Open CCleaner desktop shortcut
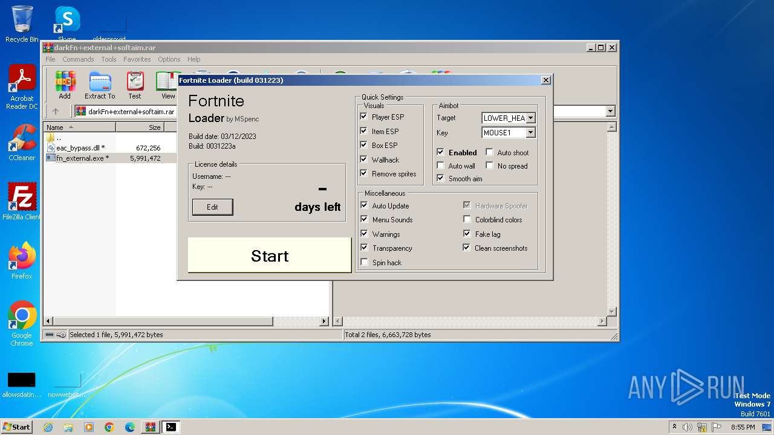The height and width of the screenshot is (435, 774). pos(22,143)
